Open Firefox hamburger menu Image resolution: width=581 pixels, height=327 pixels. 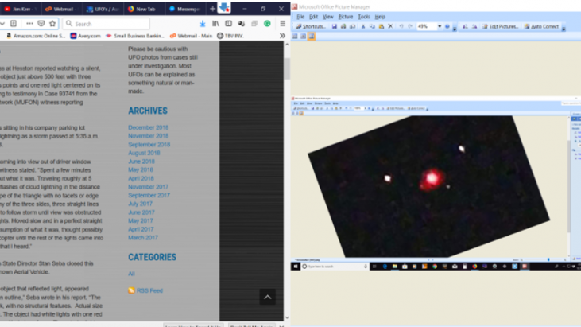282,23
